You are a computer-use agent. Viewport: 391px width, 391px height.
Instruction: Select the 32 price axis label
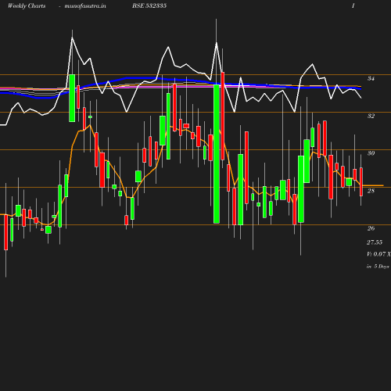pyautogui.click(x=371, y=116)
